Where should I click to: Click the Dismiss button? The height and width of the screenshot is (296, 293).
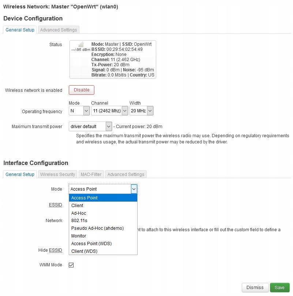(255, 288)
